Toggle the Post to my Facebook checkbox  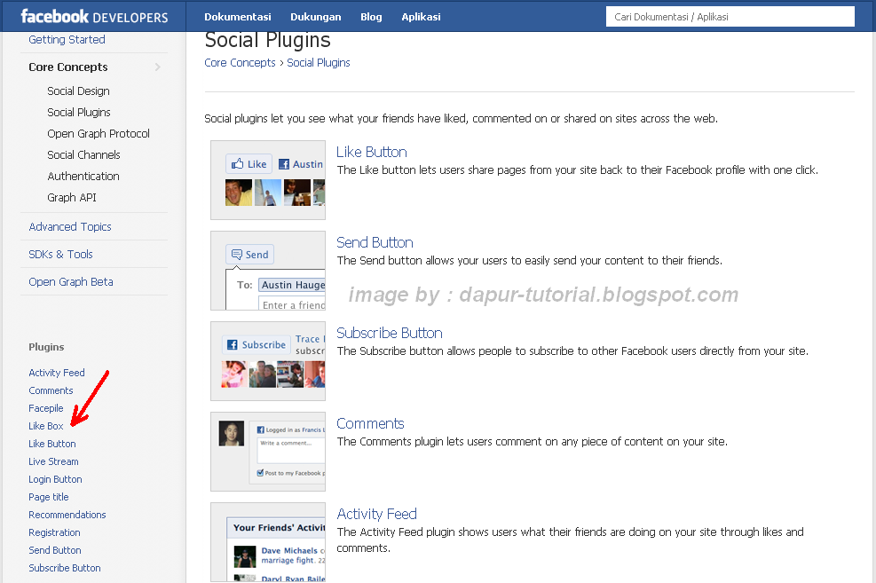click(260, 473)
